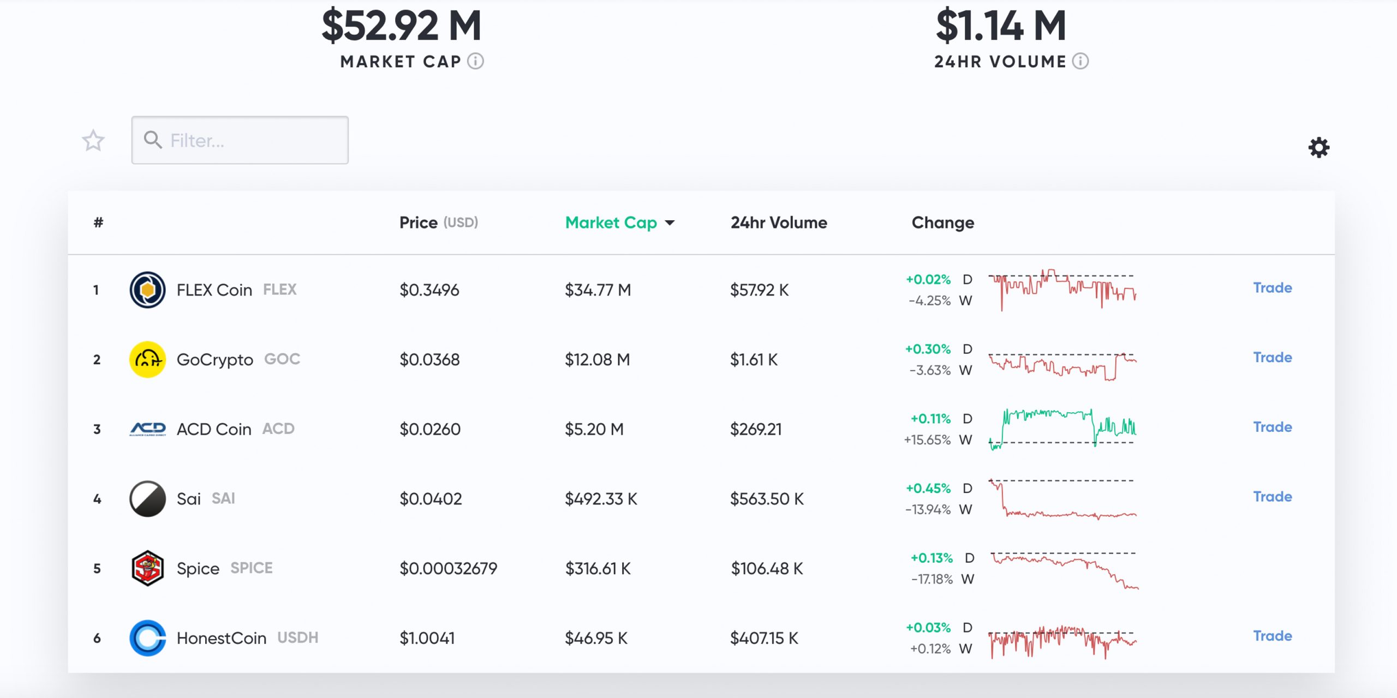The width and height of the screenshot is (1397, 698).
Task: Click Trade link for FLEX Coin
Action: [1272, 287]
